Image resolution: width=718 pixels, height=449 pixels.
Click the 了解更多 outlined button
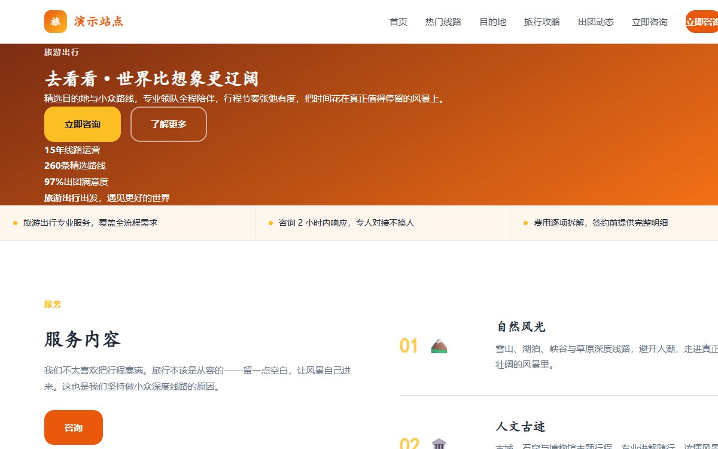[169, 125]
